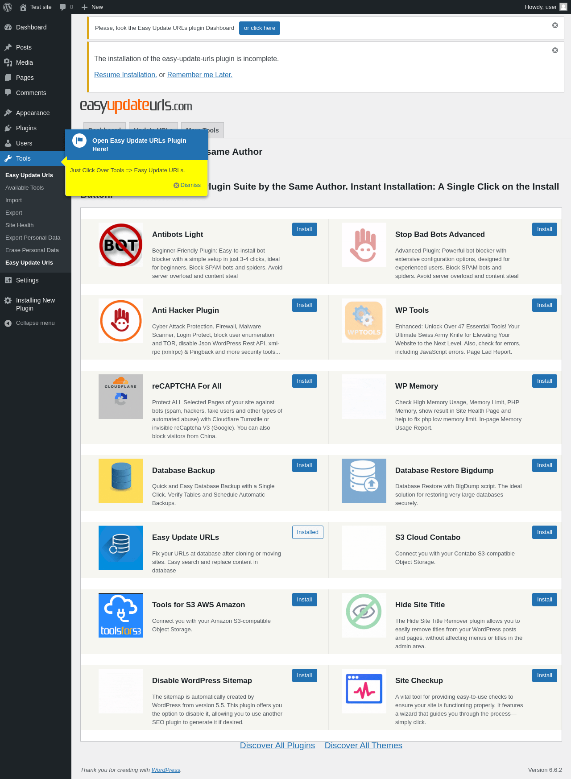This screenshot has width=571, height=779.
Task: Go to the Media sidebar menu
Action: pyautogui.click(x=36, y=62)
